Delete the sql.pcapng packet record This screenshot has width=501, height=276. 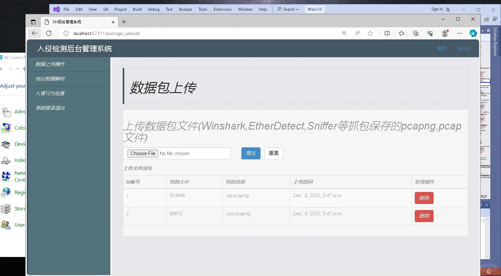pos(424,198)
